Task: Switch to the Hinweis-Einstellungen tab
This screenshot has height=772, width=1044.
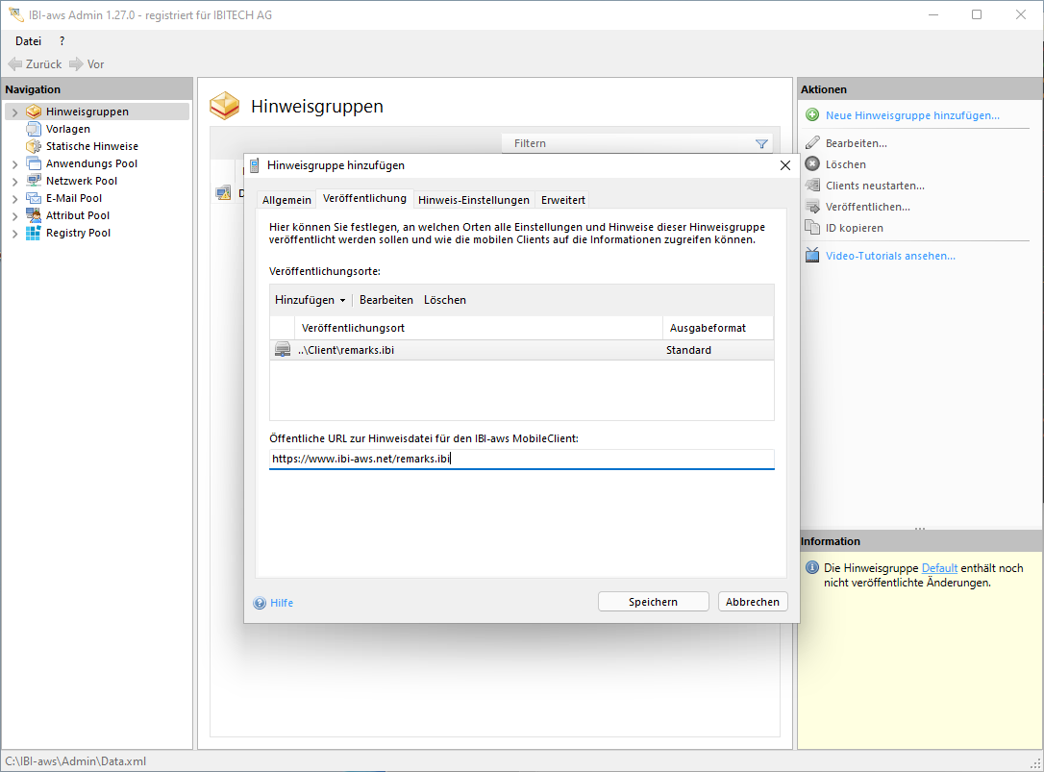Action: 473,200
